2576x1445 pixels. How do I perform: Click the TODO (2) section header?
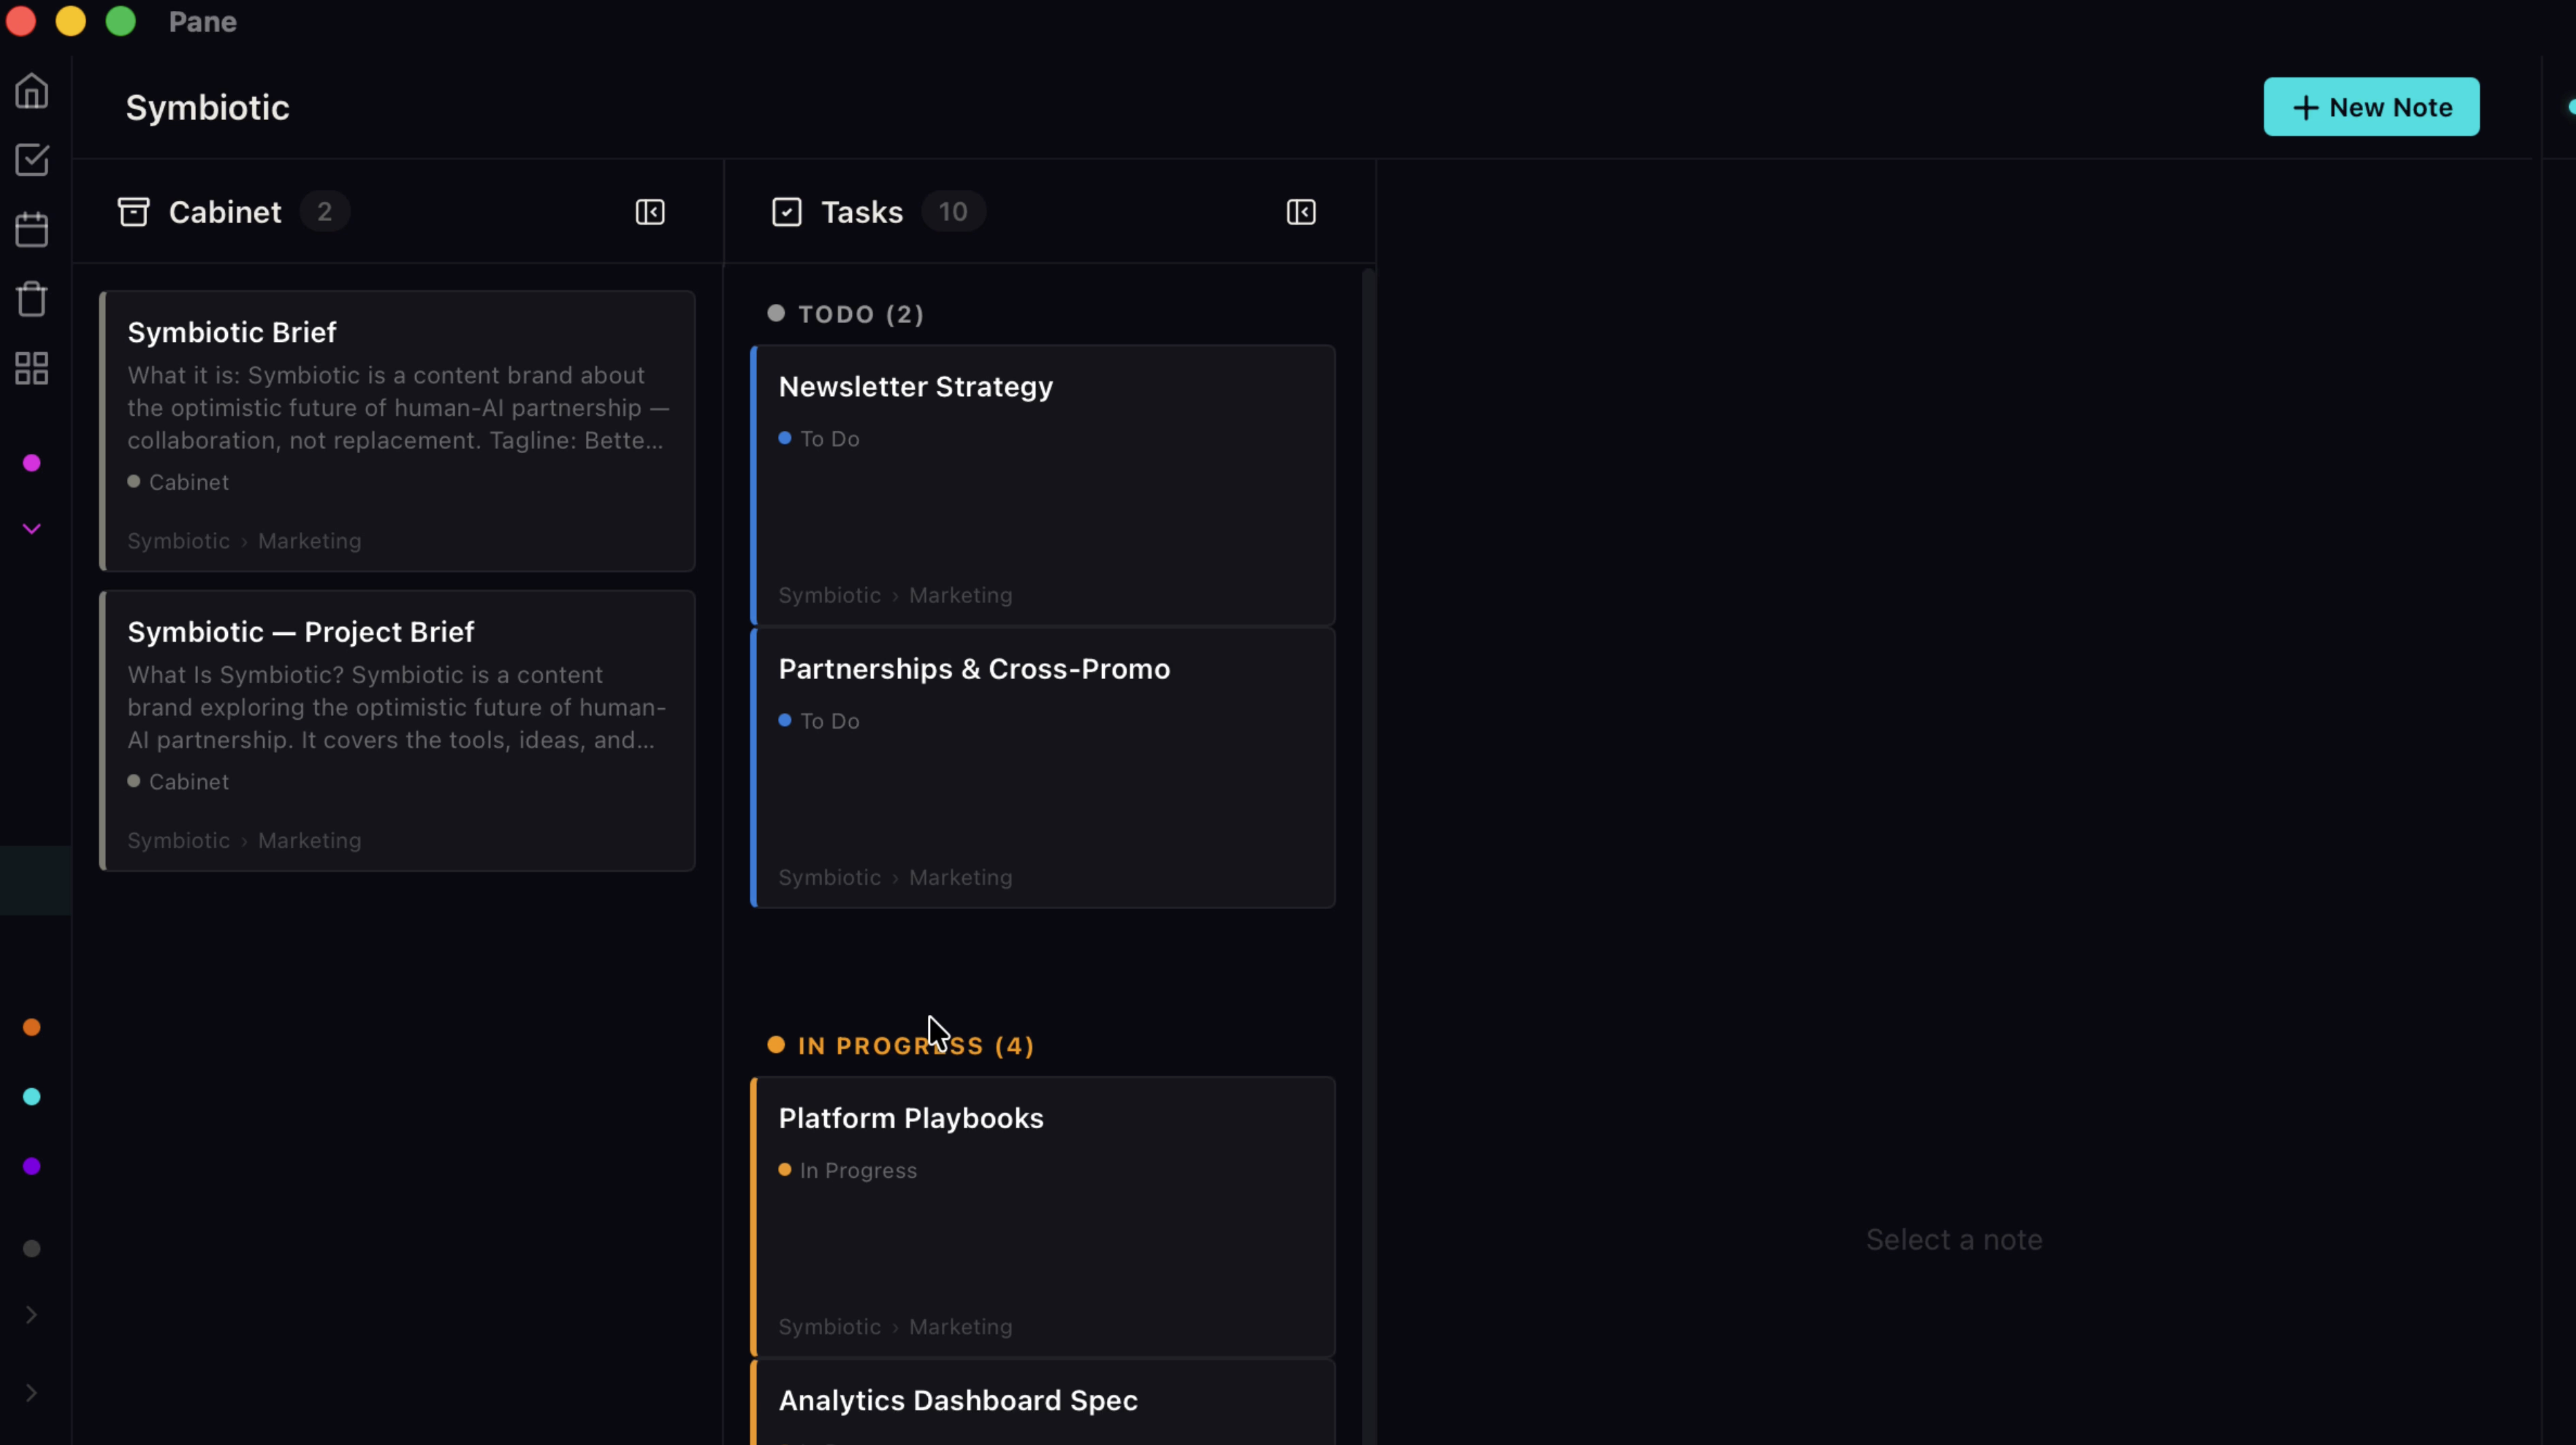click(846, 314)
